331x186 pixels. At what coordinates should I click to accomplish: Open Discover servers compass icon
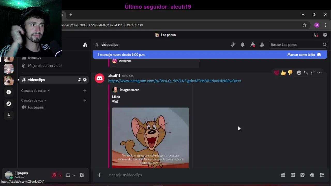click(x=9, y=104)
